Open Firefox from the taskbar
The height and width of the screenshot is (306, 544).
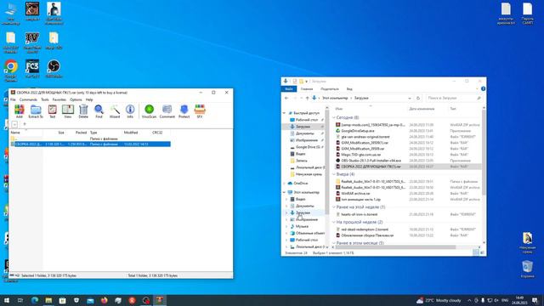pyautogui.click(x=104, y=300)
